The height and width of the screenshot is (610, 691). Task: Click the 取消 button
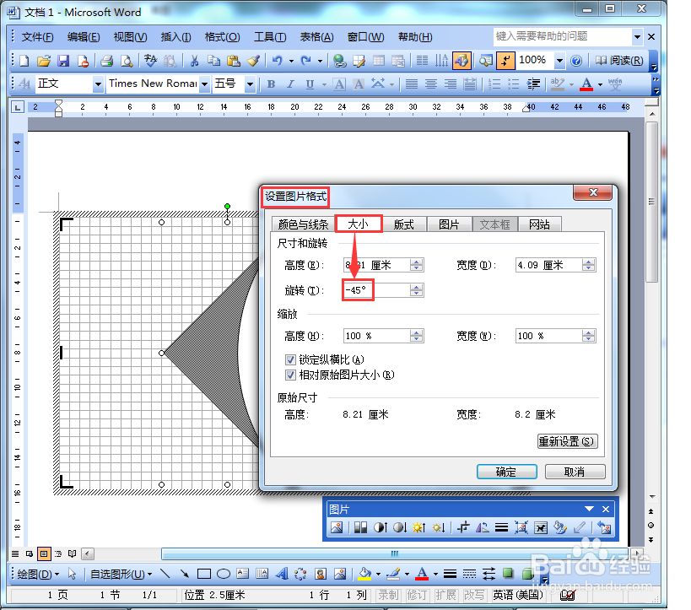575,472
